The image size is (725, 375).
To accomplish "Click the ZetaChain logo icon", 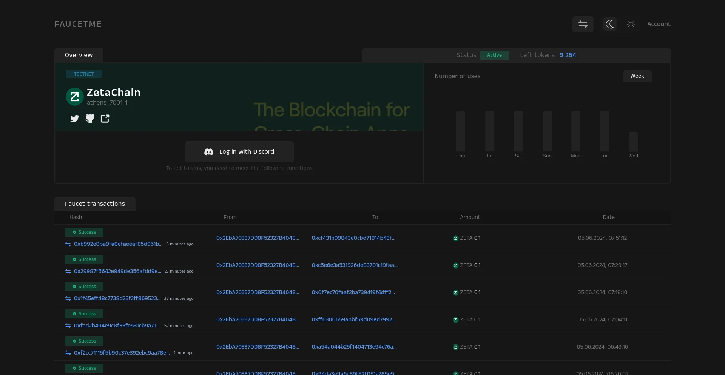I will coord(75,97).
